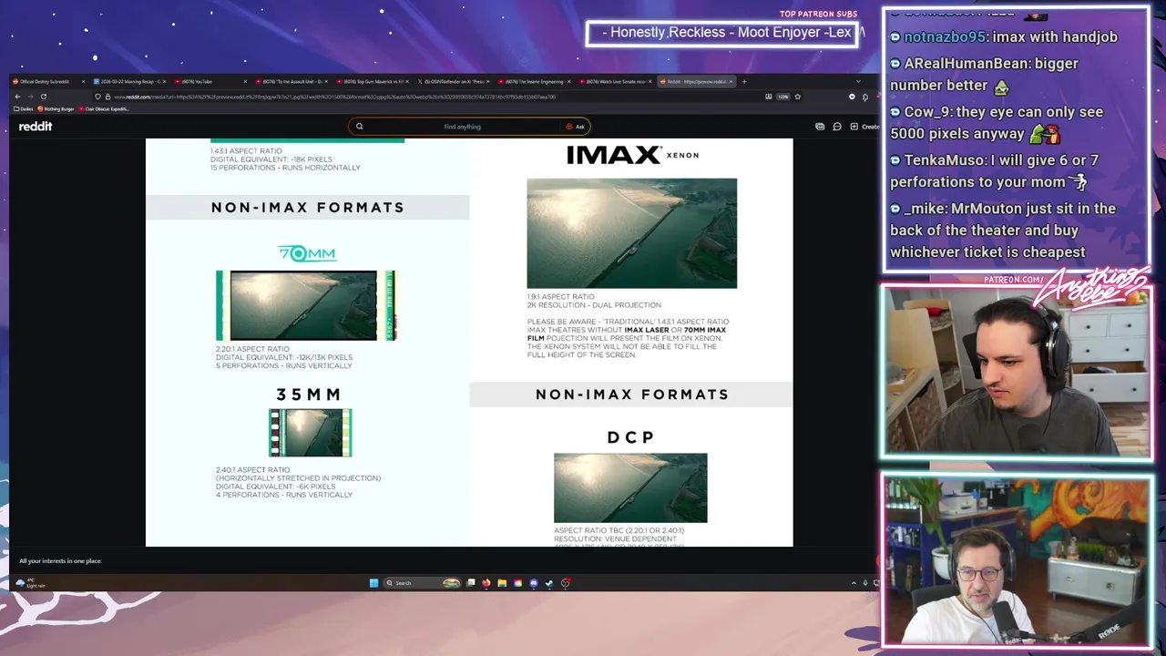The image size is (1166, 656).
Task: Click username notnazbo95 in chat
Action: pyautogui.click(x=945, y=37)
